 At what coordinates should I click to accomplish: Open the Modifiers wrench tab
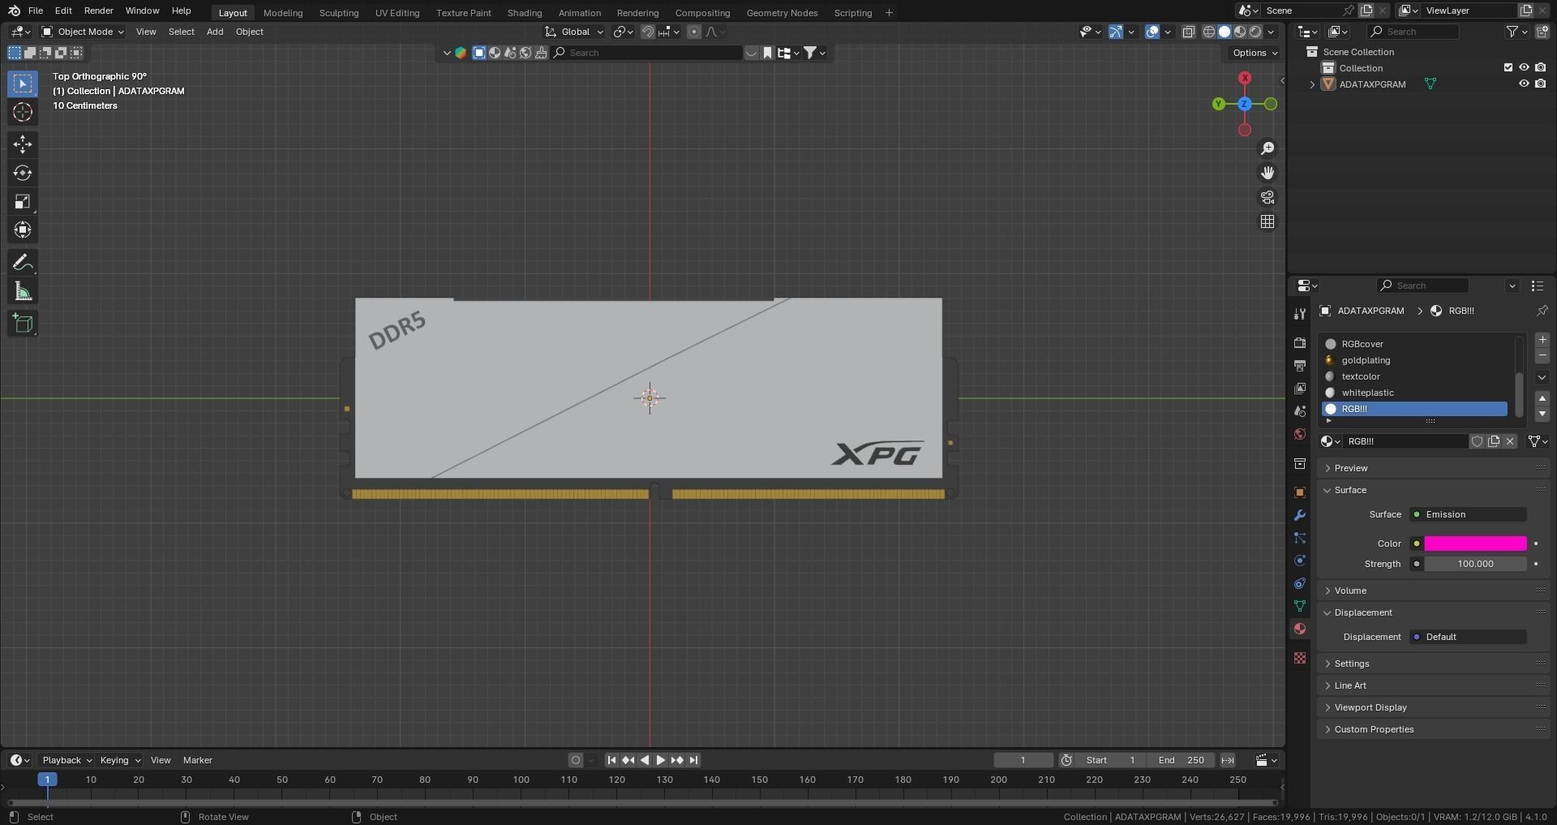coord(1300,515)
